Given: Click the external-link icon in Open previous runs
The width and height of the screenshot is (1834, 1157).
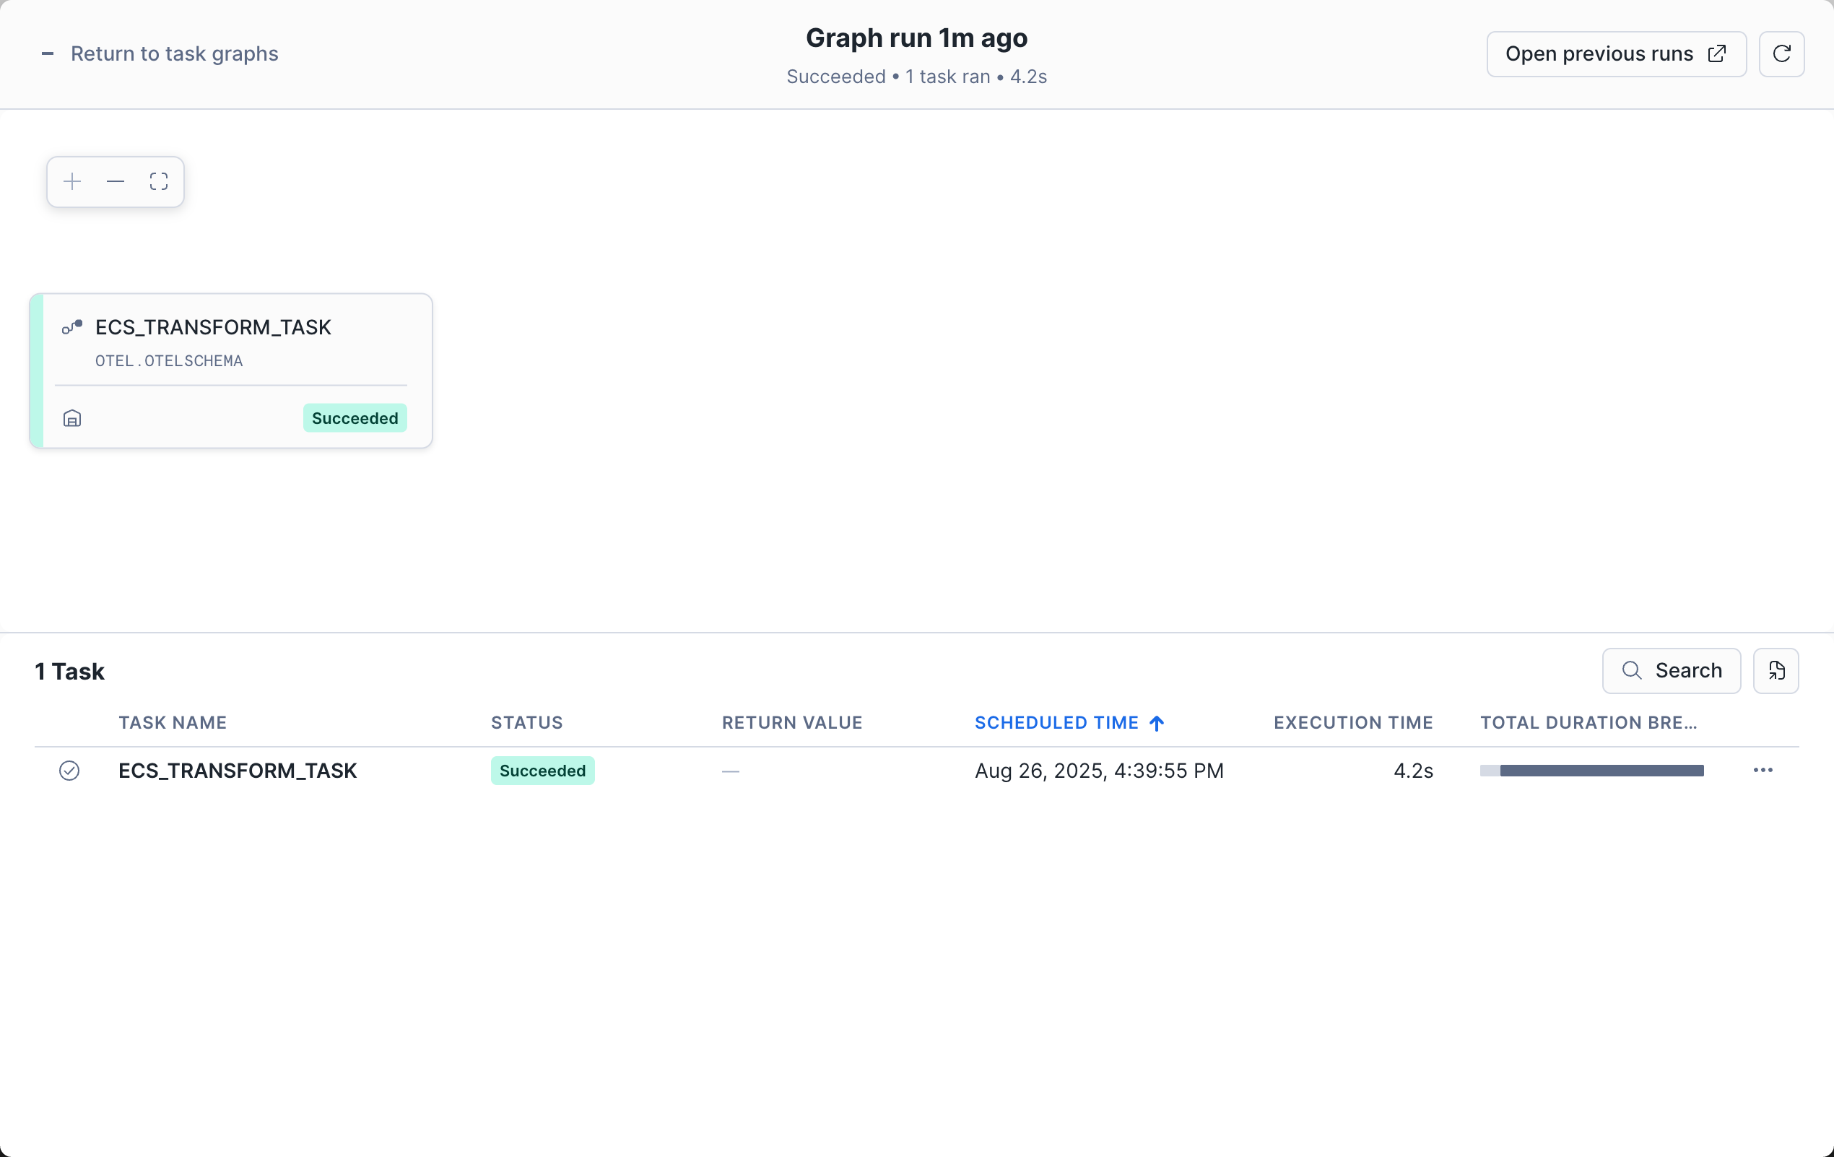Looking at the screenshot, I should click(x=1717, y=53).
